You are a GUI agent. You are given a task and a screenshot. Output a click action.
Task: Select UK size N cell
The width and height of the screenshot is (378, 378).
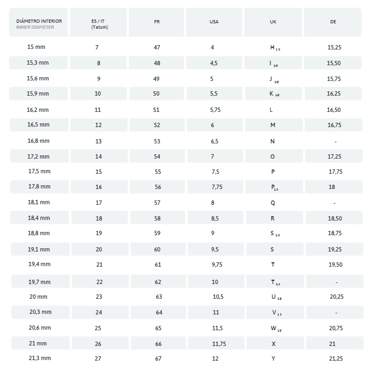[273, 141]
